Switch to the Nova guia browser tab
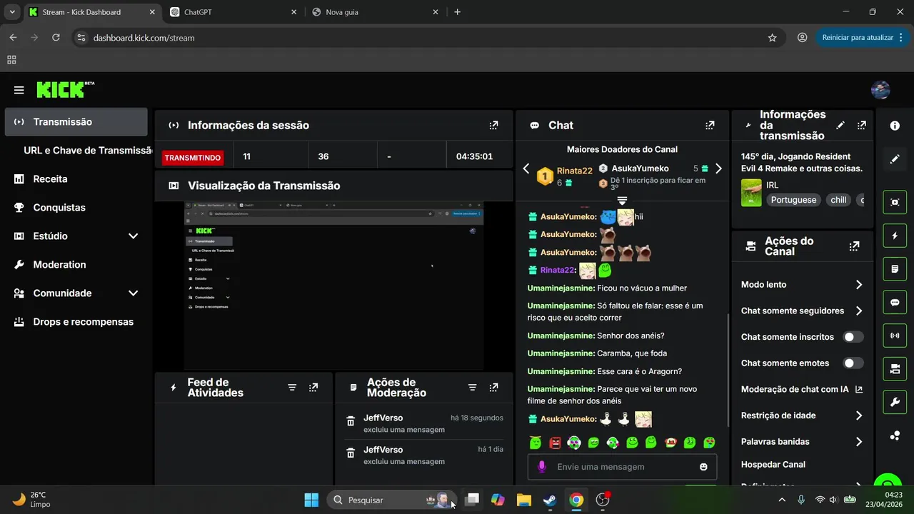The width and height of the screenshot is (914, 514). pos(375,12)
